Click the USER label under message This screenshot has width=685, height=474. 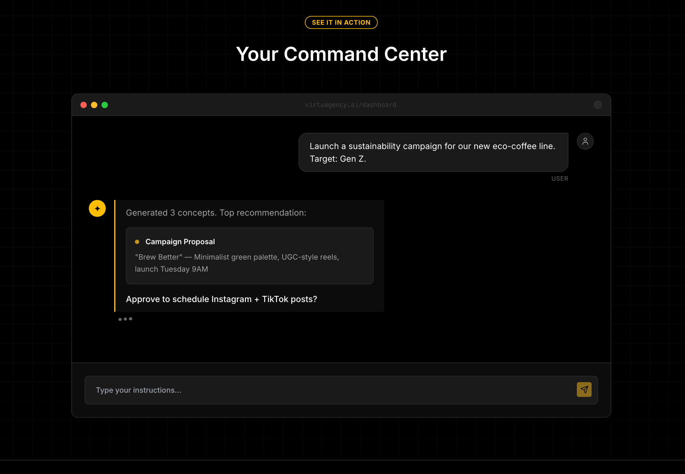pos(559,179)
